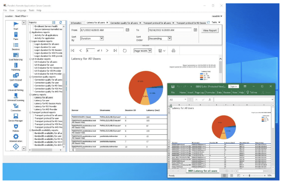The height and width of the screenshot is (183, 282).
Task: Click the View Report button
Action: pos(210,31)
